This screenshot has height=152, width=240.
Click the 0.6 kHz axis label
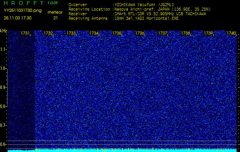pyautogui.click(x=3, y=144)
